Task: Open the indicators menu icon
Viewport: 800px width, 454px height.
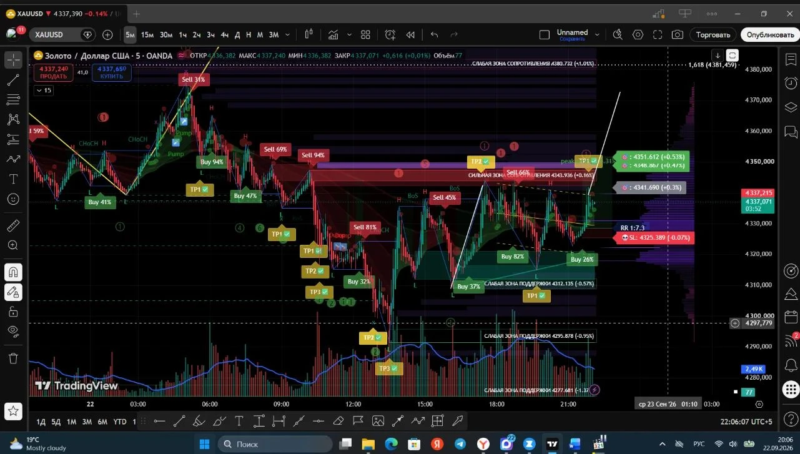Action: pyautogui.click(x=333, y=35)
